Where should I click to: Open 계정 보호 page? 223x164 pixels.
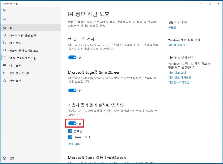(x=30, y=43)
